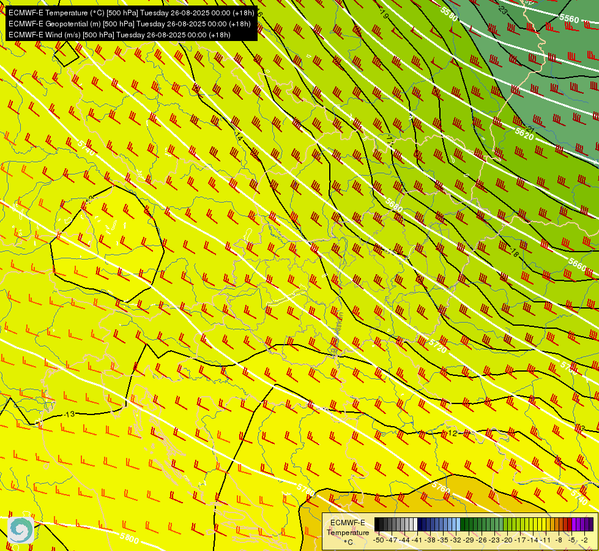Click the -19 isotherm contour label

point(384,15)
